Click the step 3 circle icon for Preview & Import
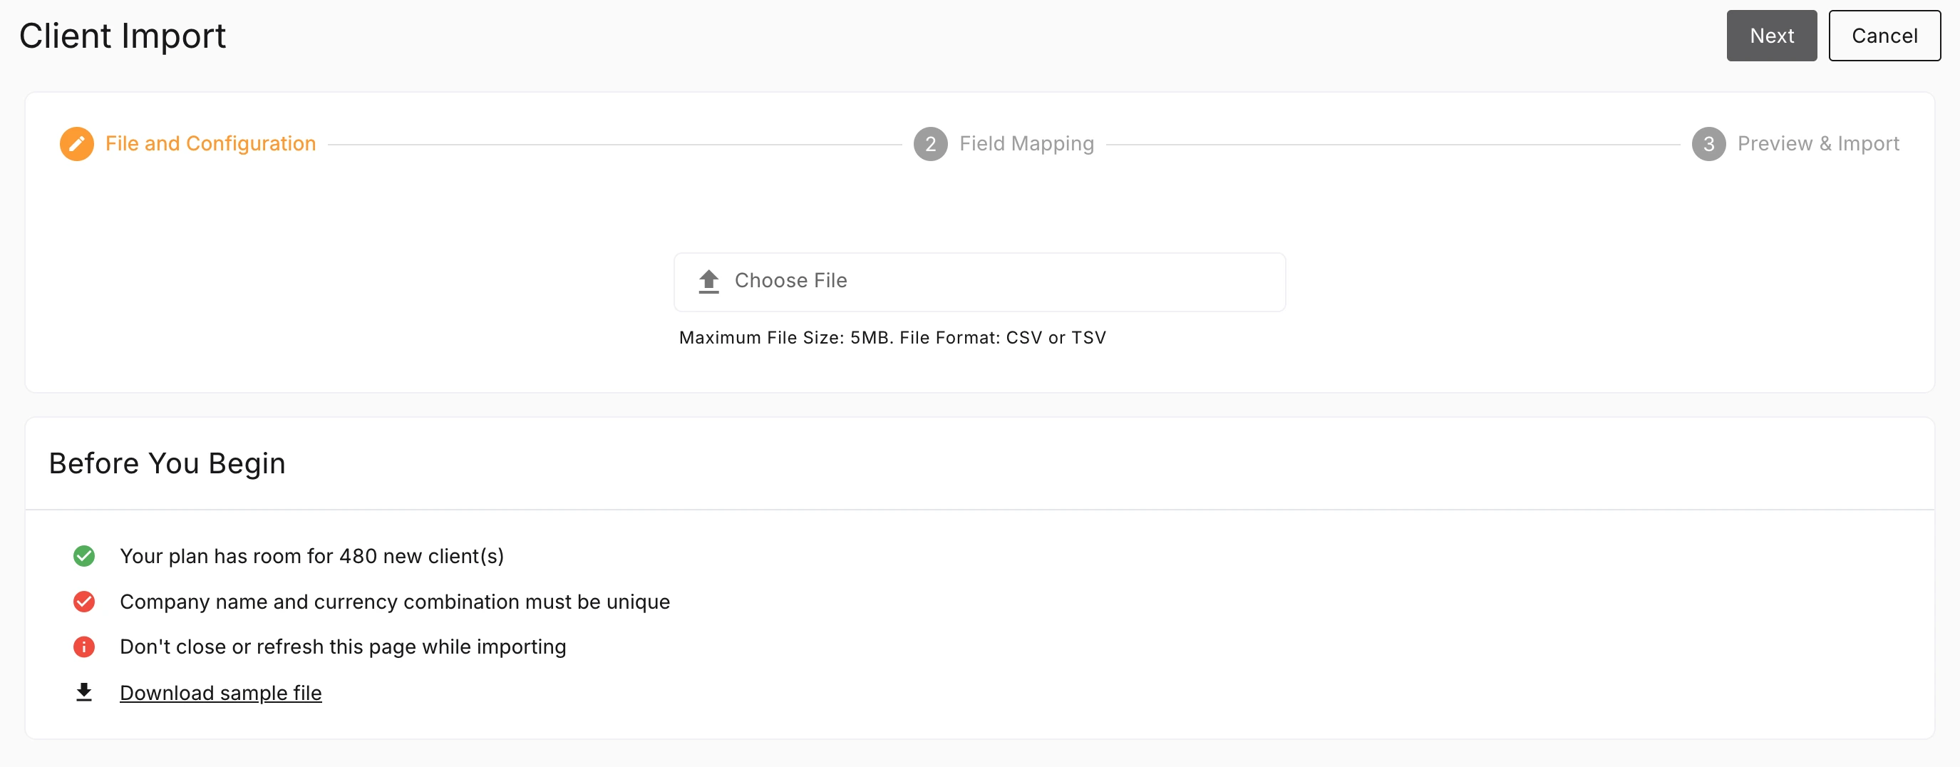 point(1709,144)
